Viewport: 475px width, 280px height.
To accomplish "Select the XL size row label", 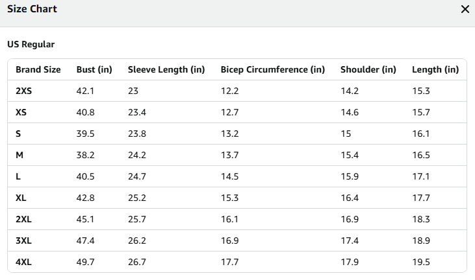I will tap(21, 198).
